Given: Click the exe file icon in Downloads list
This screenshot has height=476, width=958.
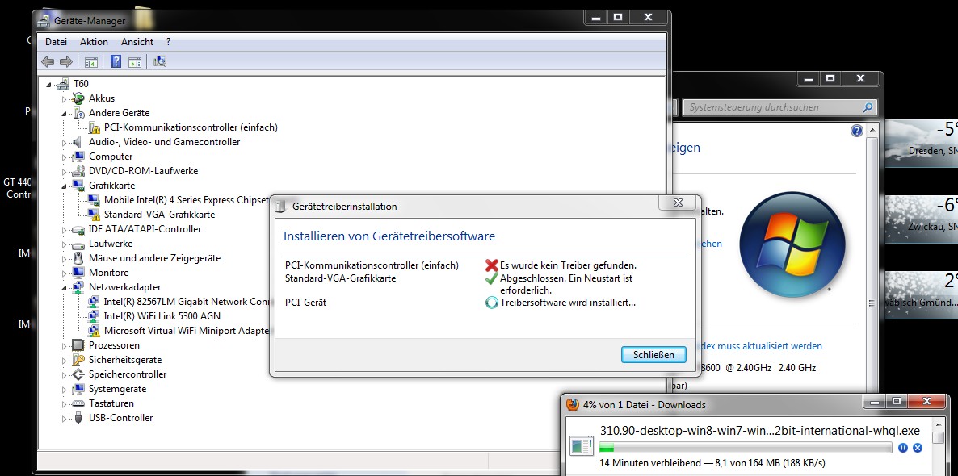Looking at the screenshot, I should (581, 446).
